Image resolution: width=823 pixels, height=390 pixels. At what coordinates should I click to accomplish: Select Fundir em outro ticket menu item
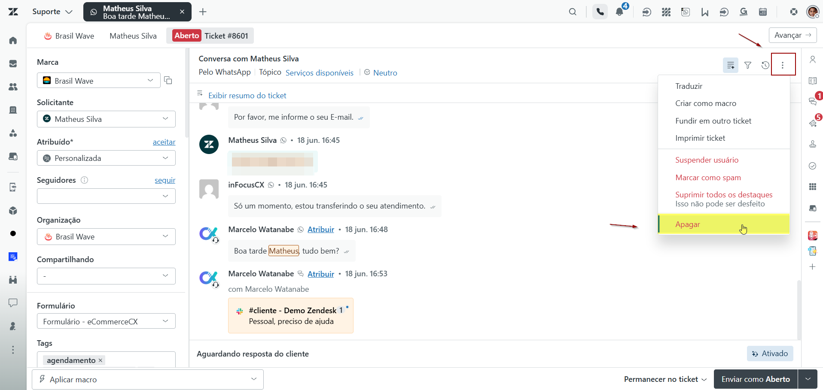point(724,121)
